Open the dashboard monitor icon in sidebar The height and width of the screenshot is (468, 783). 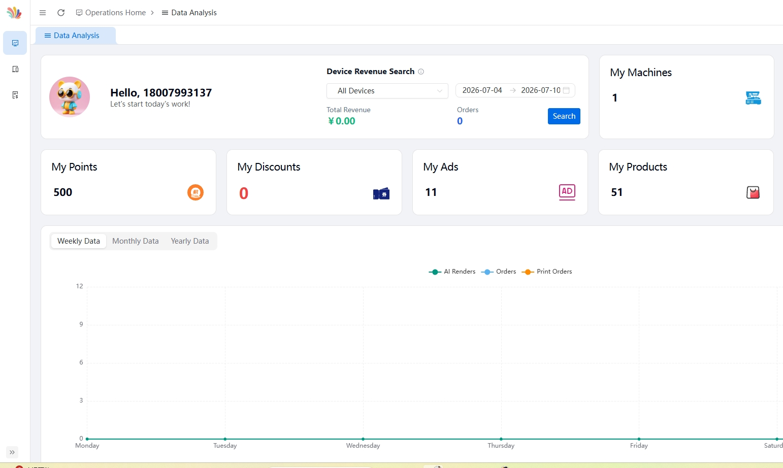tap(15, 43)
